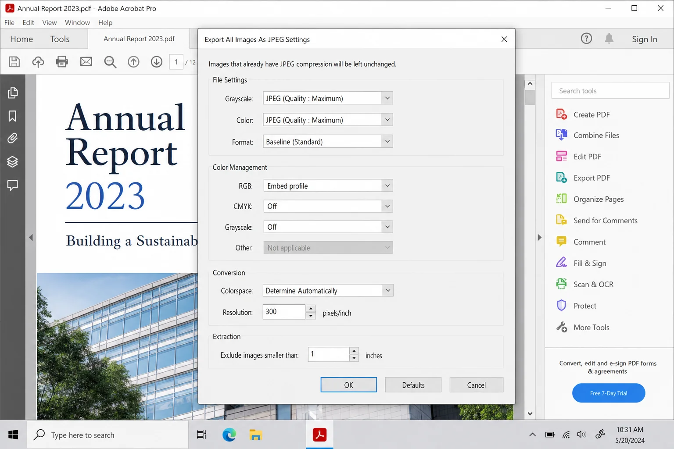
Task: Click the Find magnifier toolbar icon
Action: tap(110, 62)
